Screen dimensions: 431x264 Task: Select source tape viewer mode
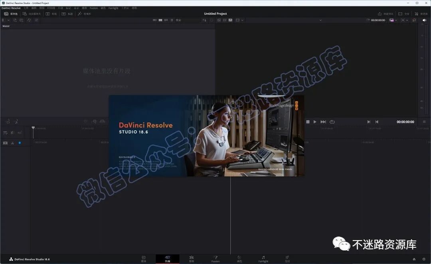pyautogui.click(x=225, y=20)
